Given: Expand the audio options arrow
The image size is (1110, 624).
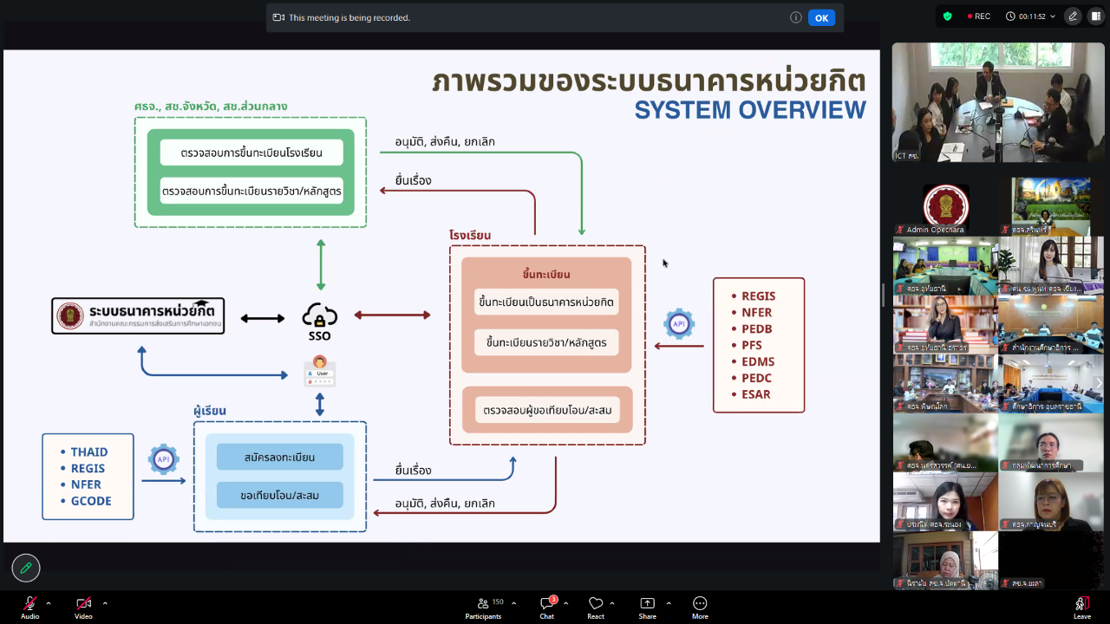Looking at the screenshot, I should coord(49,603).
